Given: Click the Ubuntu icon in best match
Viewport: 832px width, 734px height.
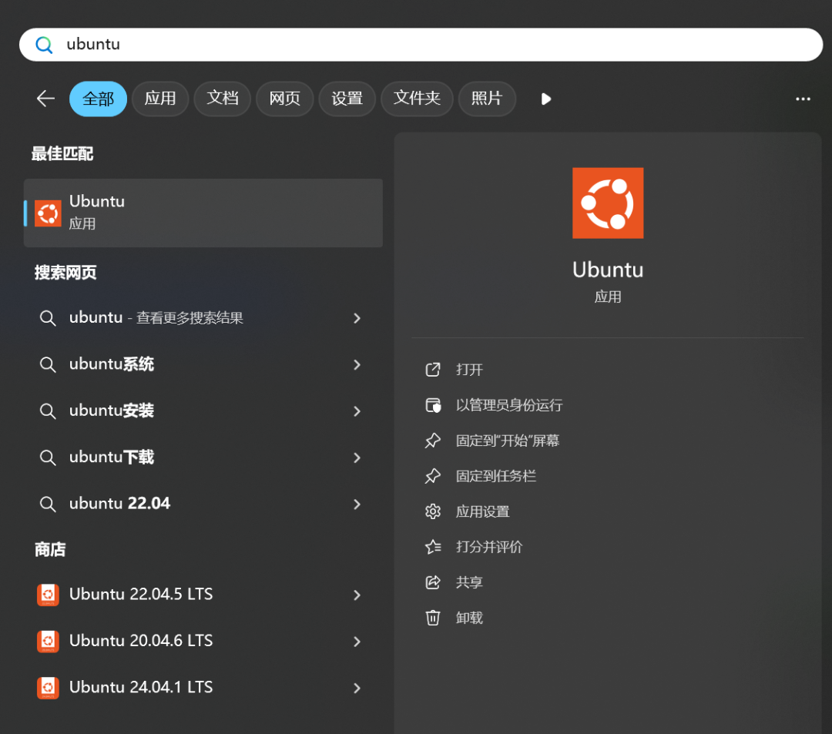Looking at the screenshot, I should point(48,213).
